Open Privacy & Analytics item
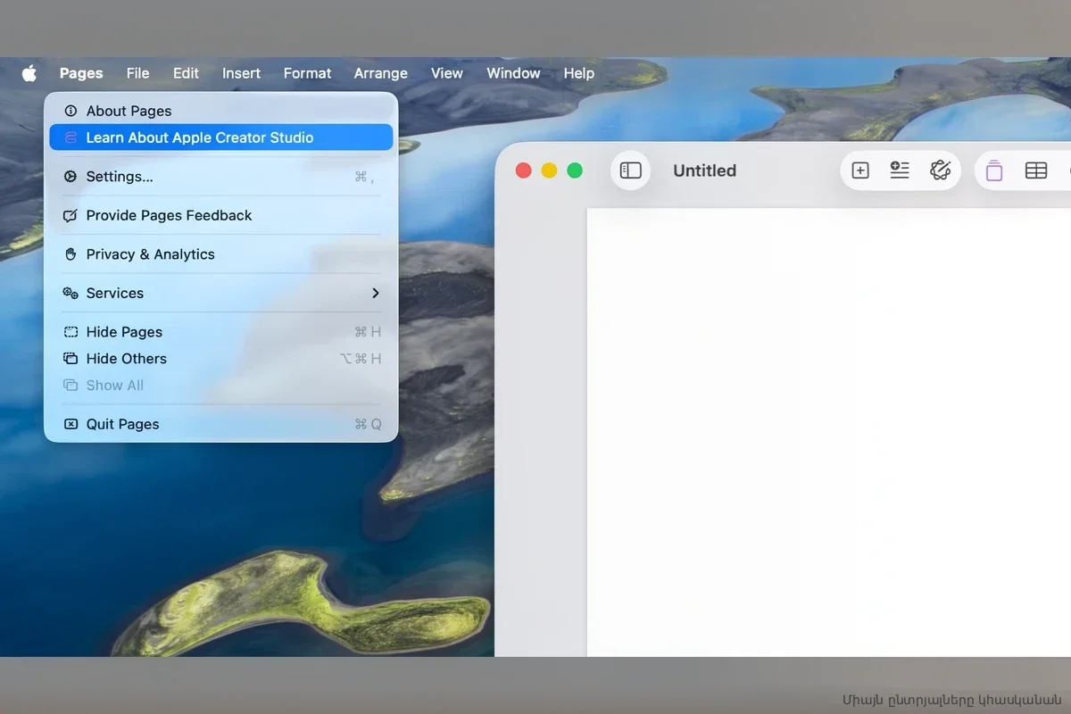The width and height of the screenshot is (1071, 714). click(x=150, y=254)
